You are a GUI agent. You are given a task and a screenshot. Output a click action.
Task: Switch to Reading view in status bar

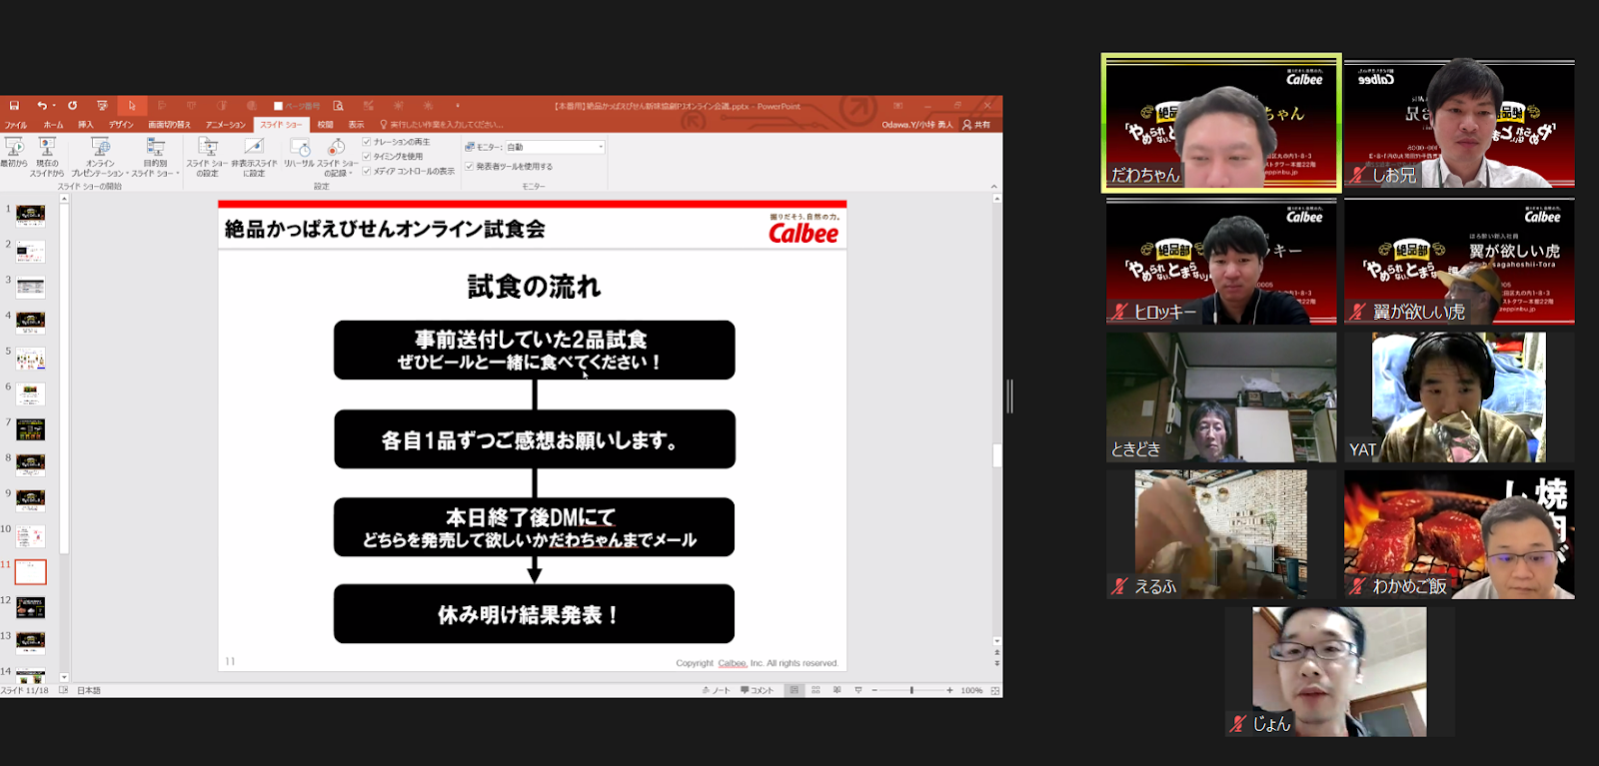coord(836,690)
